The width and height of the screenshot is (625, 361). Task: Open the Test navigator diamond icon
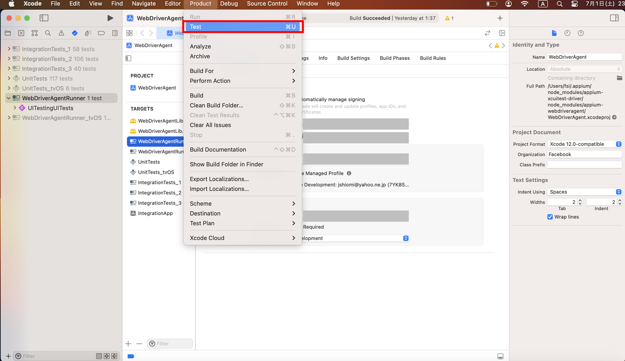(x=74, y=33)
